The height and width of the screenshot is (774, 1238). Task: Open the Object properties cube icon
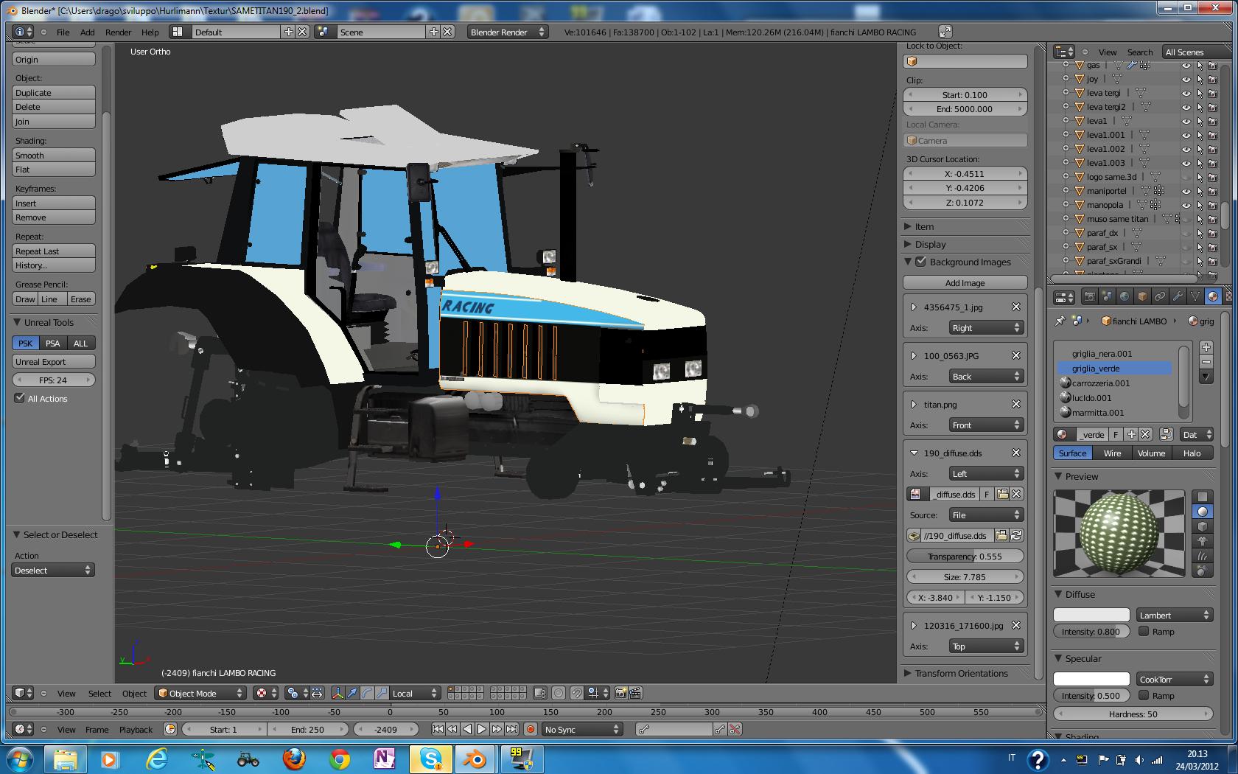coord(1142,296)
